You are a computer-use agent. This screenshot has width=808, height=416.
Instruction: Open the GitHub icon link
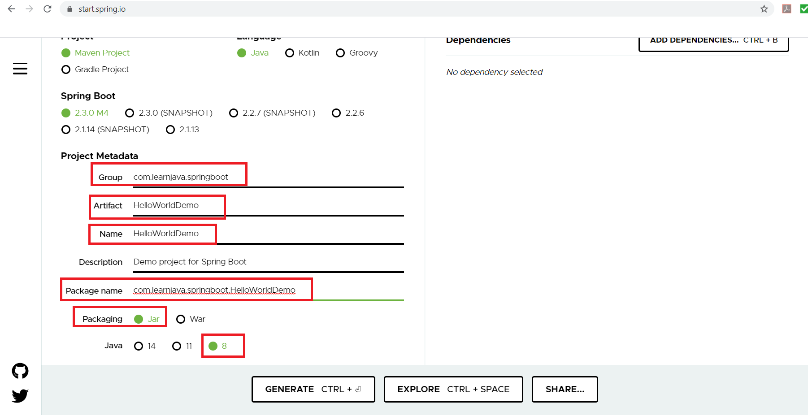[20, 371]
